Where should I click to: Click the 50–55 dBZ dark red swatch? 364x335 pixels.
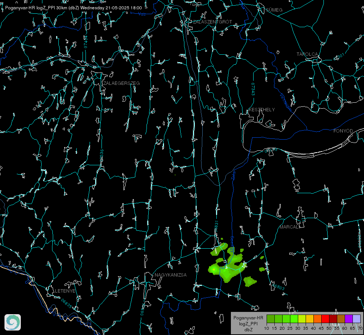333,319
